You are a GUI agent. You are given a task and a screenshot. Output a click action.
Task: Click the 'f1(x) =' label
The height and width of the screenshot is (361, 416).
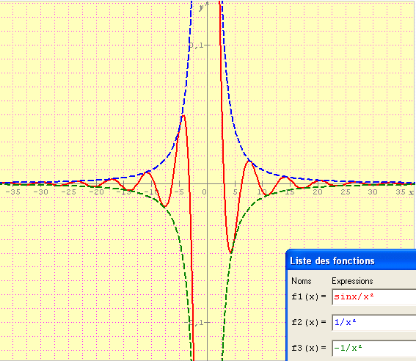point(309,296)
